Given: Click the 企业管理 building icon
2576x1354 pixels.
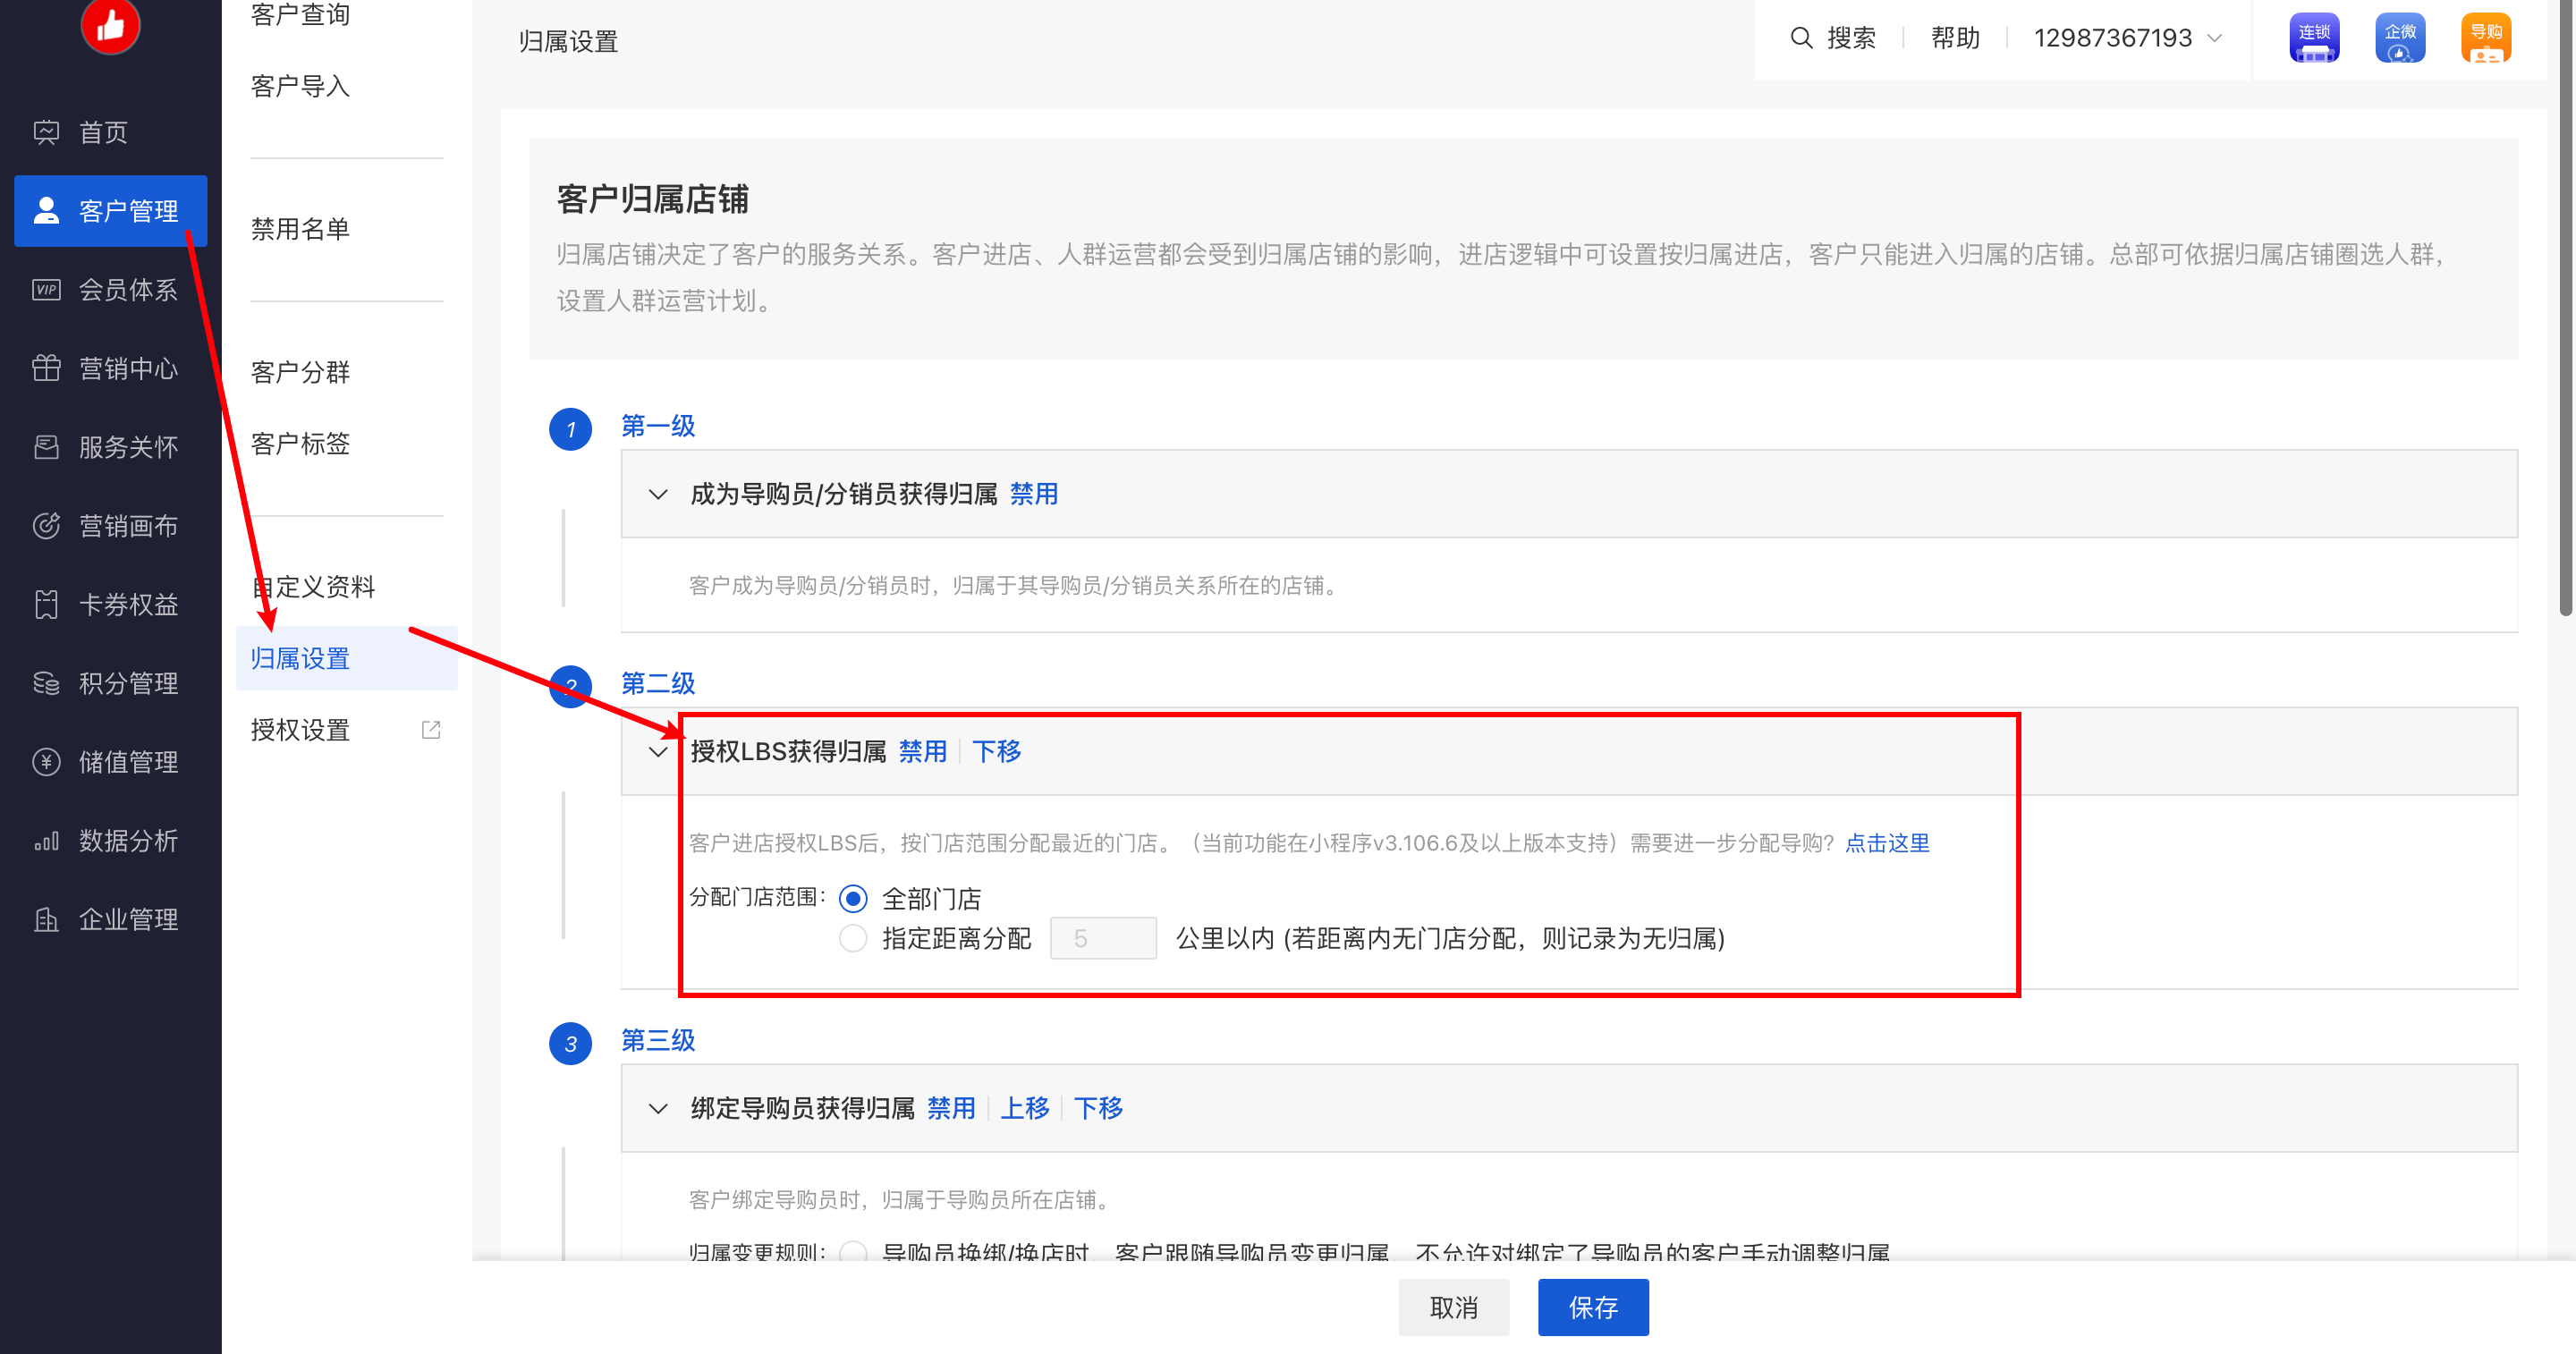Looking at the screenshot, I should 46,919.
